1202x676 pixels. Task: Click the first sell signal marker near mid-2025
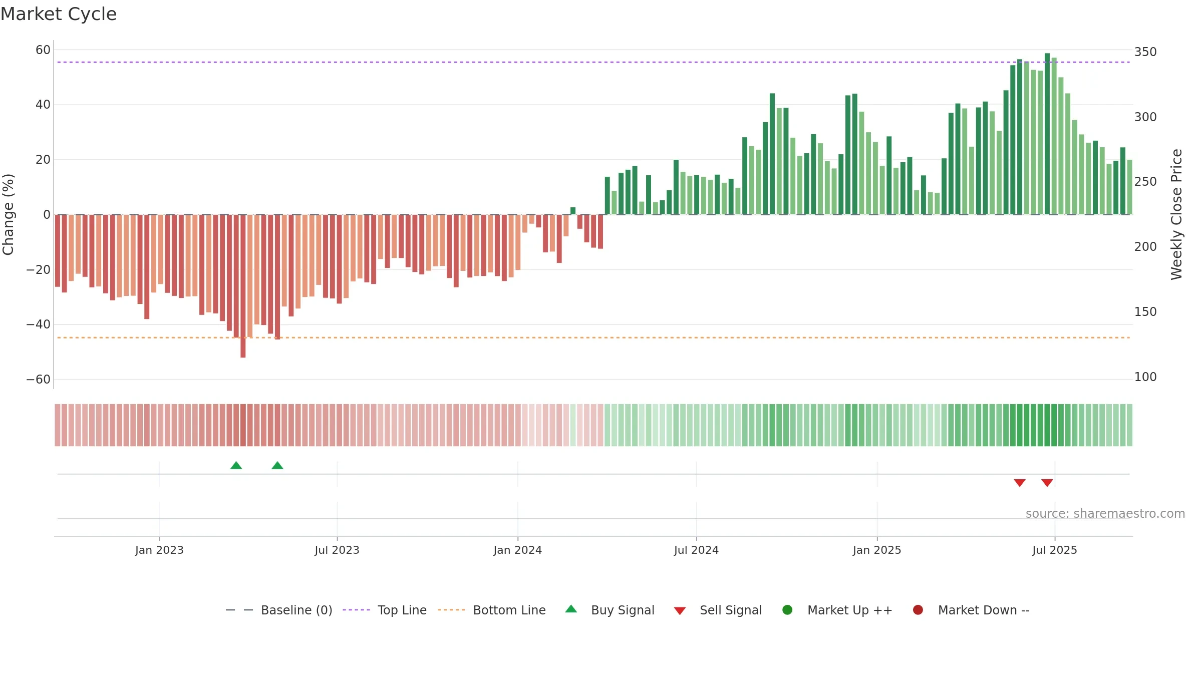(x=1020, y=483)
